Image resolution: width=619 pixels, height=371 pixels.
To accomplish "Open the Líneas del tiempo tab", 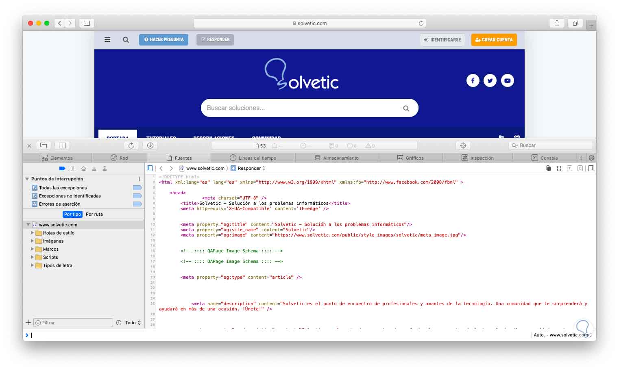I will pos(253,158).
